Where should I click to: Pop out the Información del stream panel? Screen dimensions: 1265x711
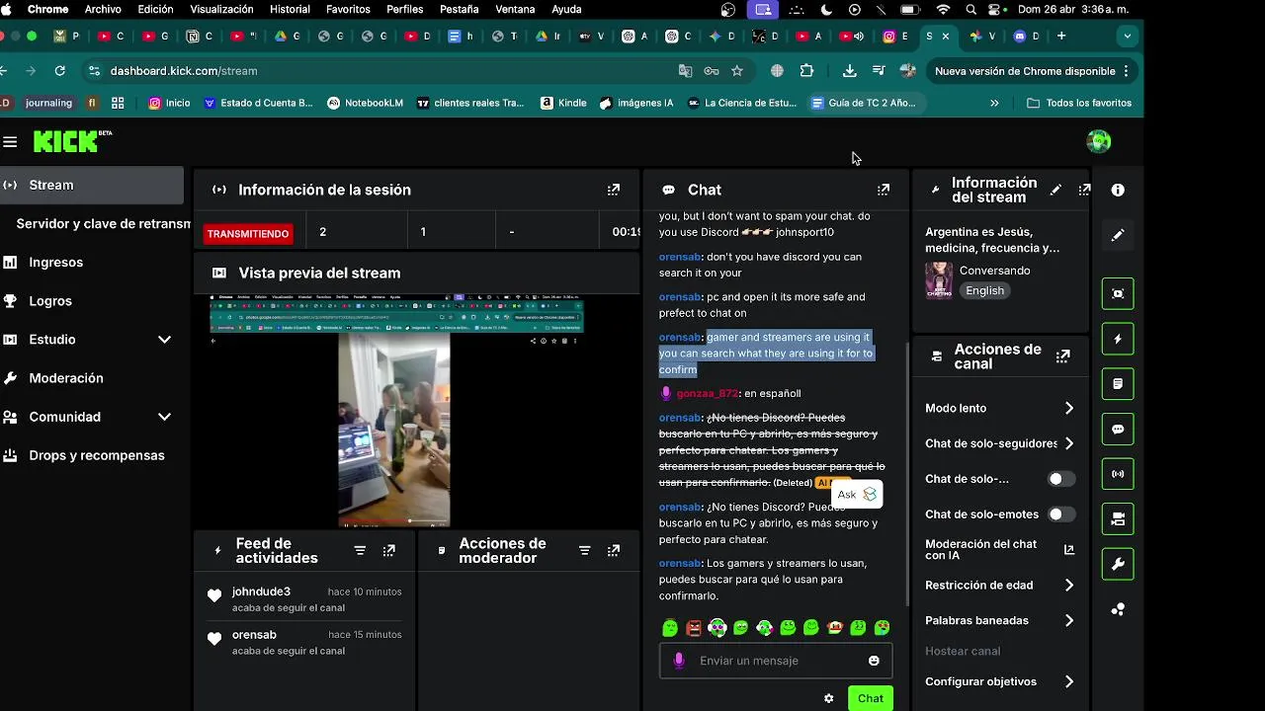tap(1084, 190)
